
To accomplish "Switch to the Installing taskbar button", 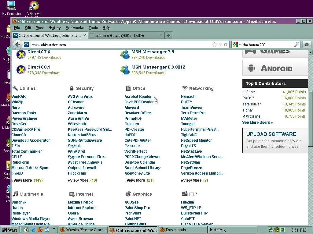I will [x=233, y=230].
